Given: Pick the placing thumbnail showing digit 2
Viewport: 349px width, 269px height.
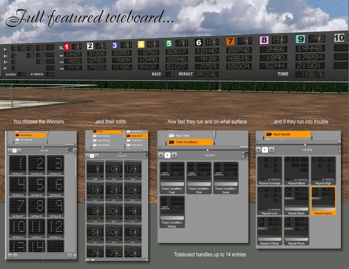Looking at the screenshot, I should pyautogui.click(x=37, y=165).
